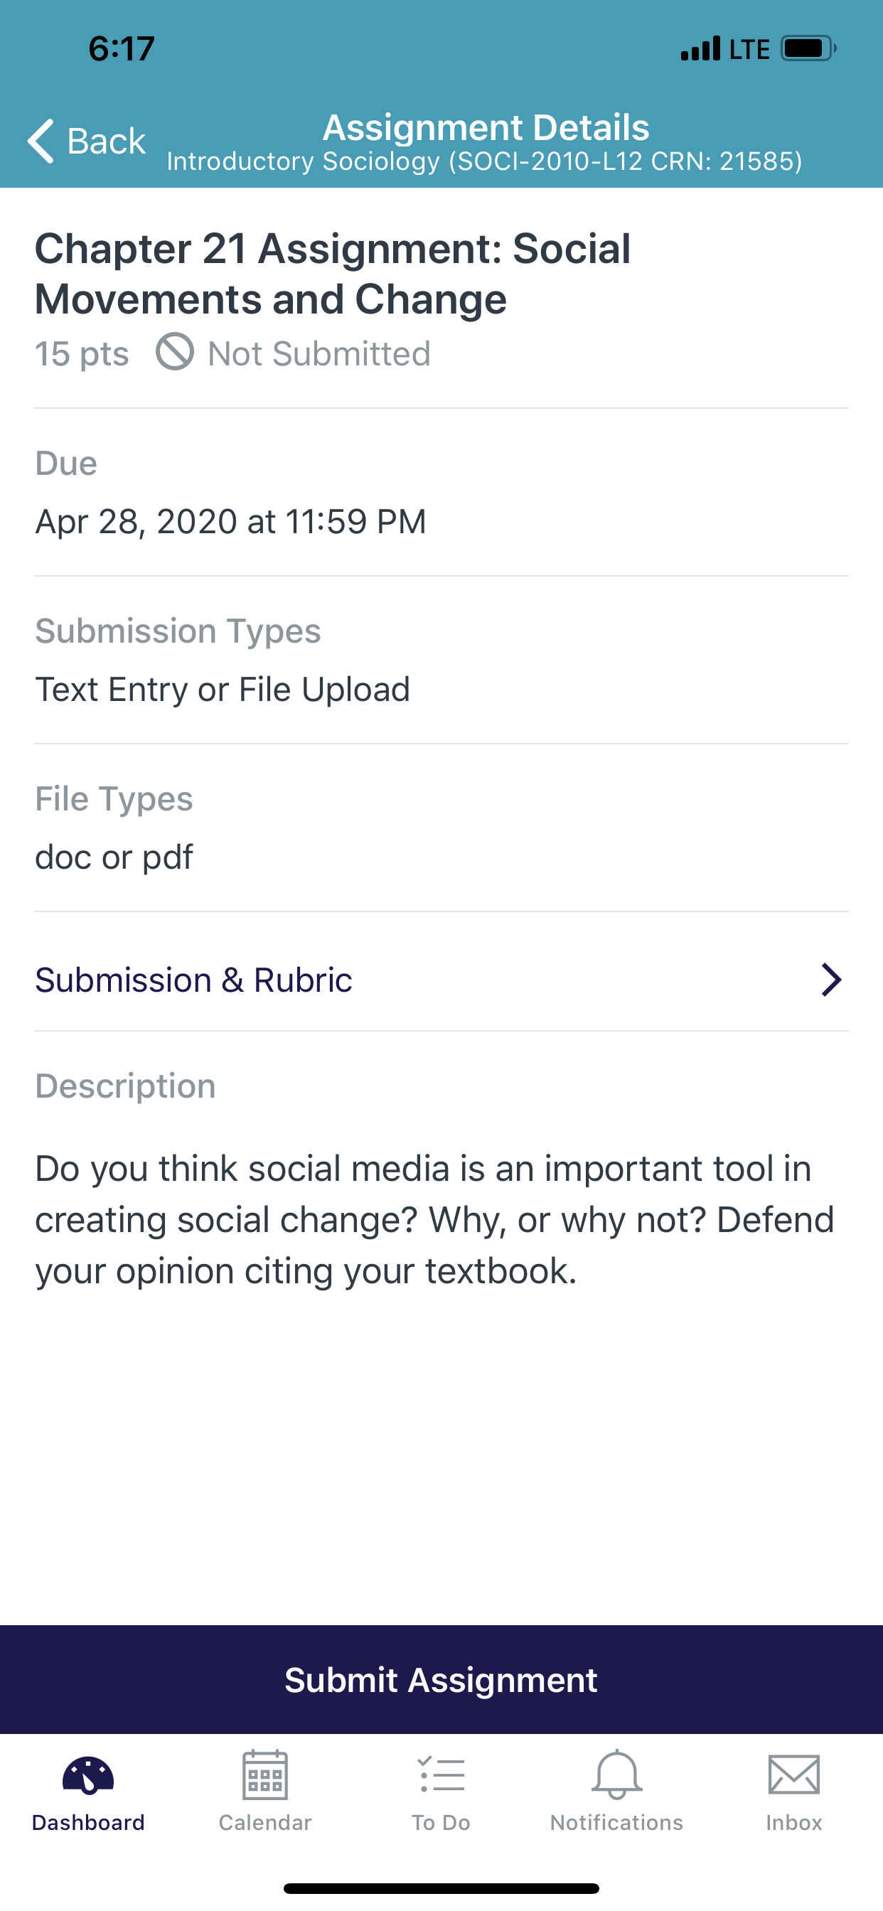883x1911 pixels.
Task: Tap the Not Submitted status circle icon
Action: (174, 352)
